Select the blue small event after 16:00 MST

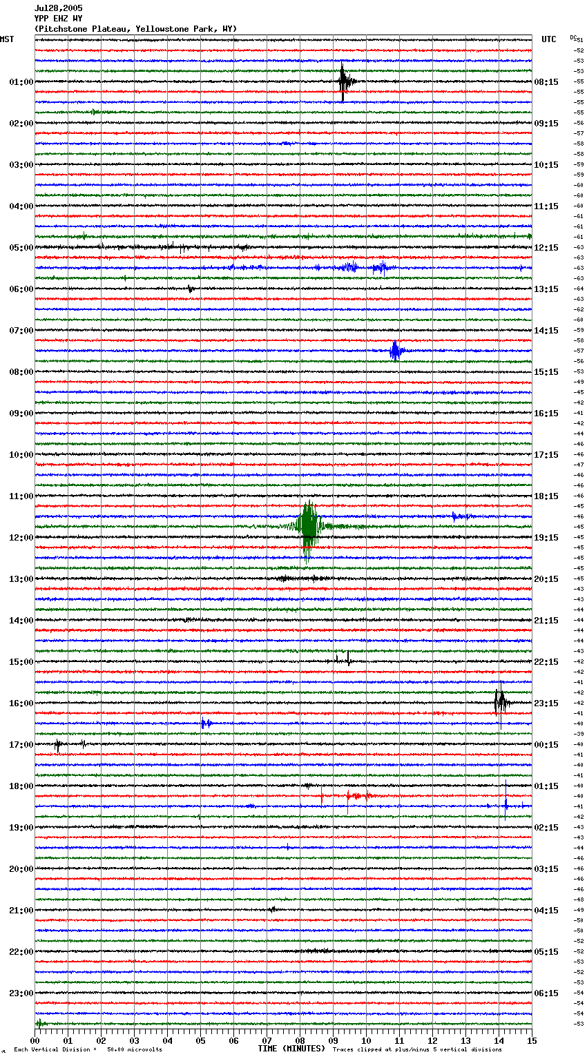pyautogui.click(x=206, y=723)
